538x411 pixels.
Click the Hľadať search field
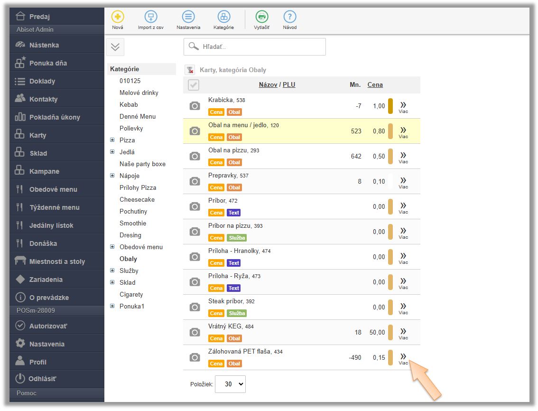[255, 47]
